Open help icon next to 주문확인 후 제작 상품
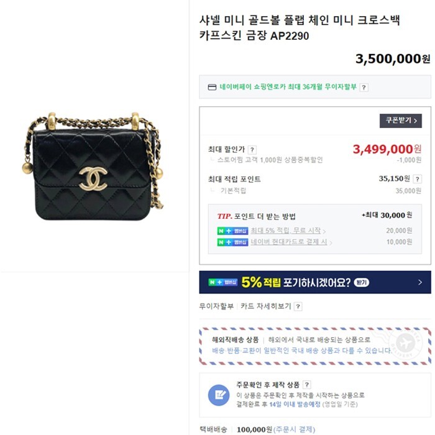This screenshot has height=435, width=435. click(306, 385)
